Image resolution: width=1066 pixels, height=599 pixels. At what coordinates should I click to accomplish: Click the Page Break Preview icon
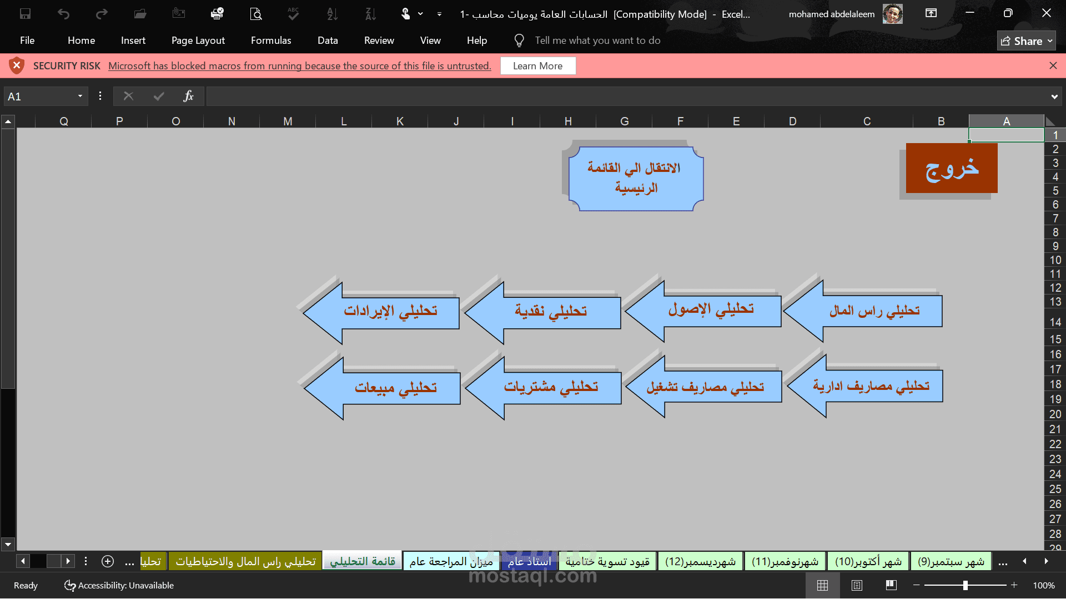click(x=891, y=585)
